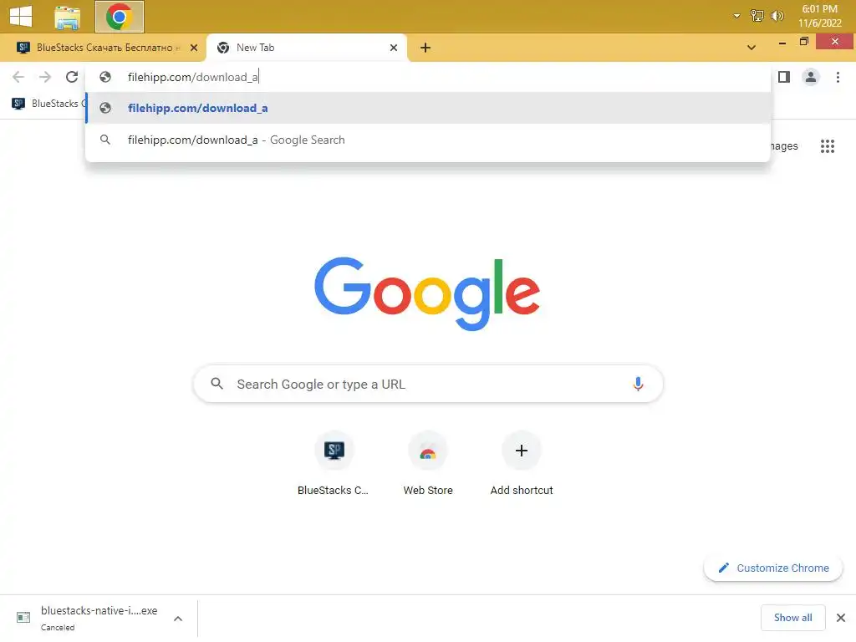Open the Google apps grid
856x642 pixels.
tap(827, 145)
